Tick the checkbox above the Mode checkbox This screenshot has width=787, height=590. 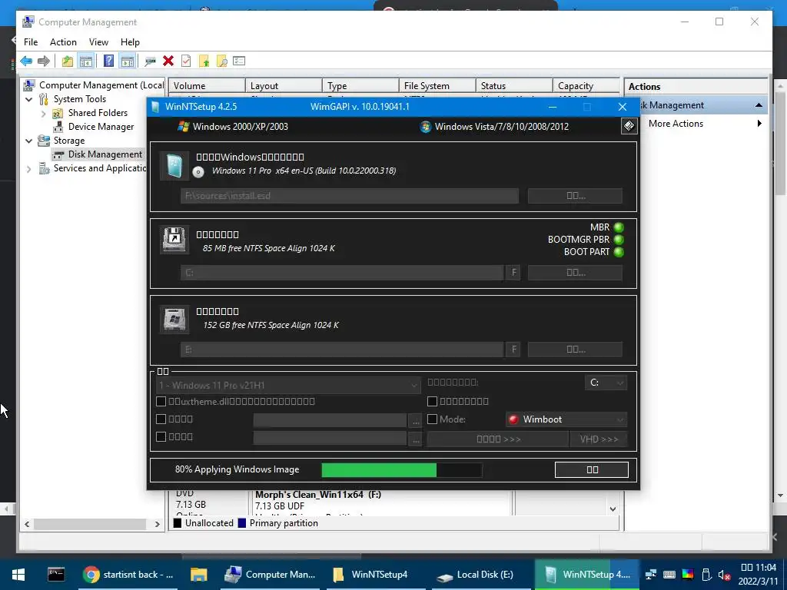(432, 401)
